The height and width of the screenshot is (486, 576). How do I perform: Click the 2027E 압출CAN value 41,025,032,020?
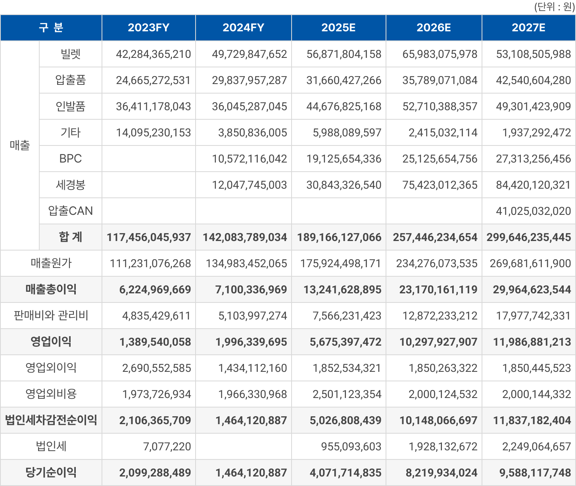click(533, 211)
